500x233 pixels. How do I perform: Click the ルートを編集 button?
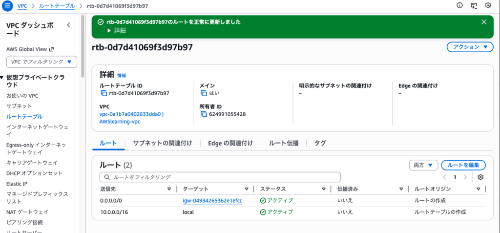tap(463, 165)
